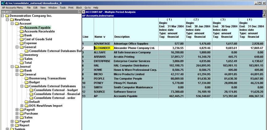This screenshot has width=267, height=130.
Task: Maximize the OBJECT panel using its header button
Action: pyautogui.click(x=80, y=12)
